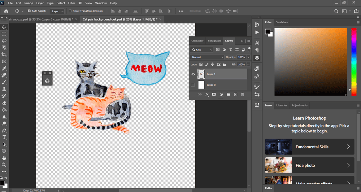The height and width of the screenshot is (192, 361).
Task: Toggle Lock image pixels brush icon
Action: [x=207, y=65]
